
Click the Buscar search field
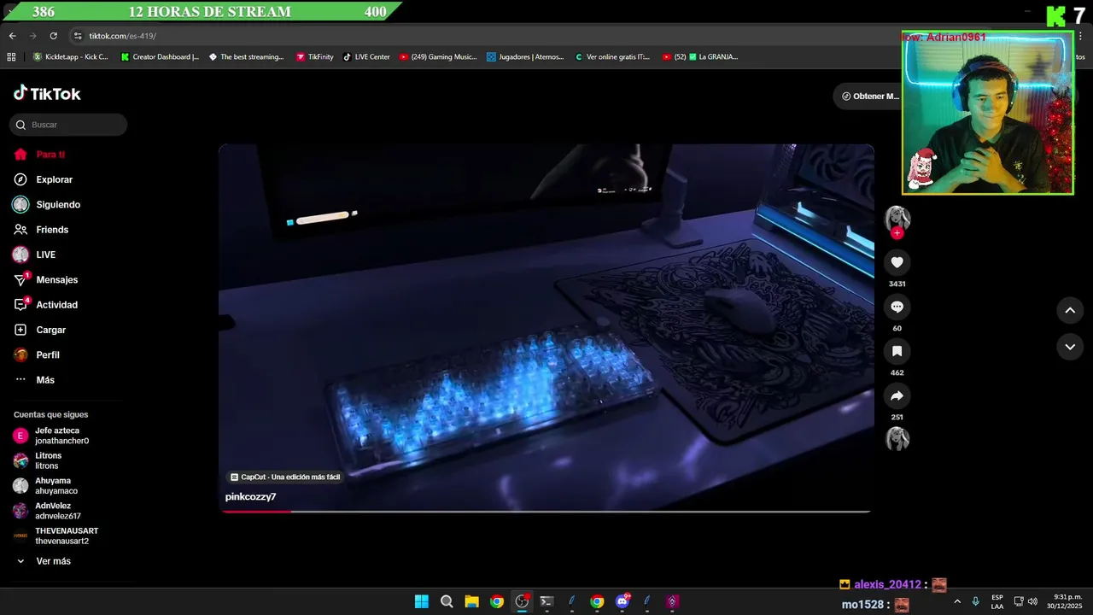pyautogui.click(x=68, y=125)
